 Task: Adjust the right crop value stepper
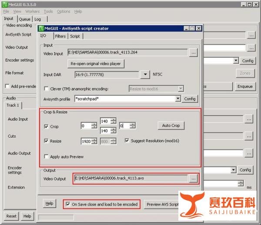tap(133, 126)
